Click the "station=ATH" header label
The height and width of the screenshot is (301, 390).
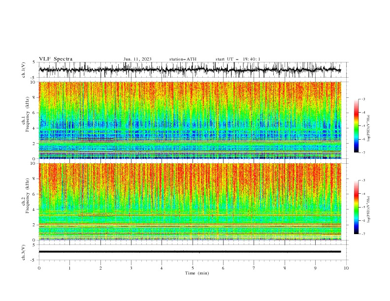[x=183, y=59]
